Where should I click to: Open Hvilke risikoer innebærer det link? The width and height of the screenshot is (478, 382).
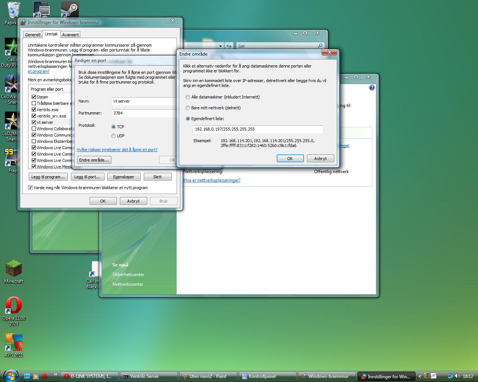coord(117,150)
